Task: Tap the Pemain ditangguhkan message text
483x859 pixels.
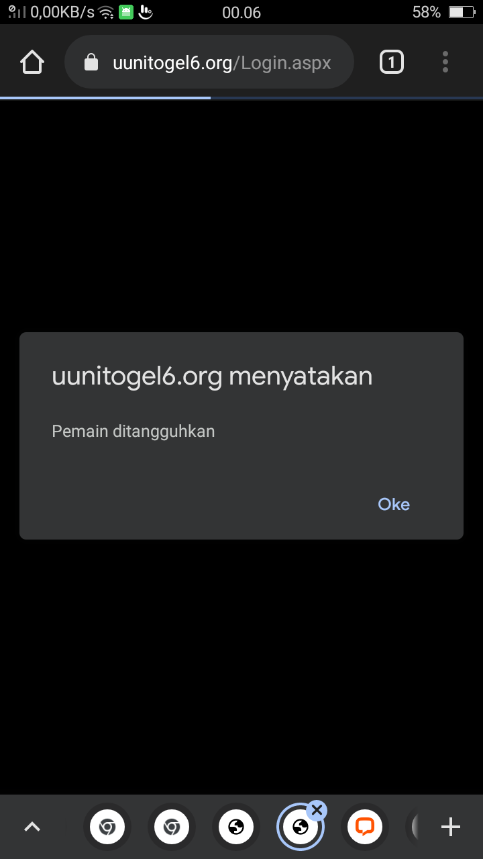Action: point(133,431)
